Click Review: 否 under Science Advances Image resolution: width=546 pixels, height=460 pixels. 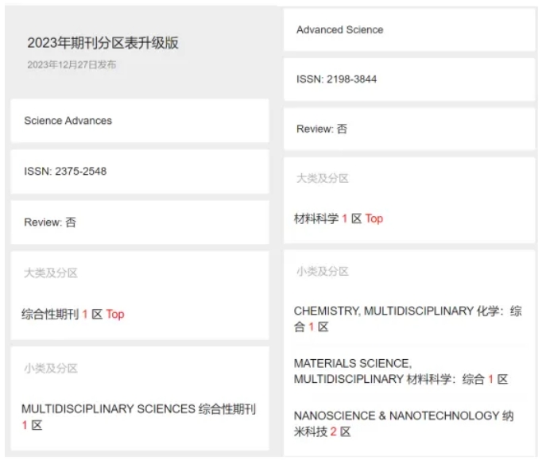pos(50,222)
